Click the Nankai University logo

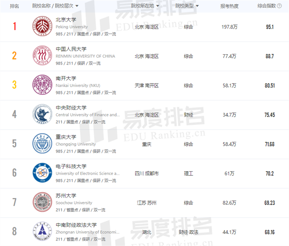[x=42, y=85]
